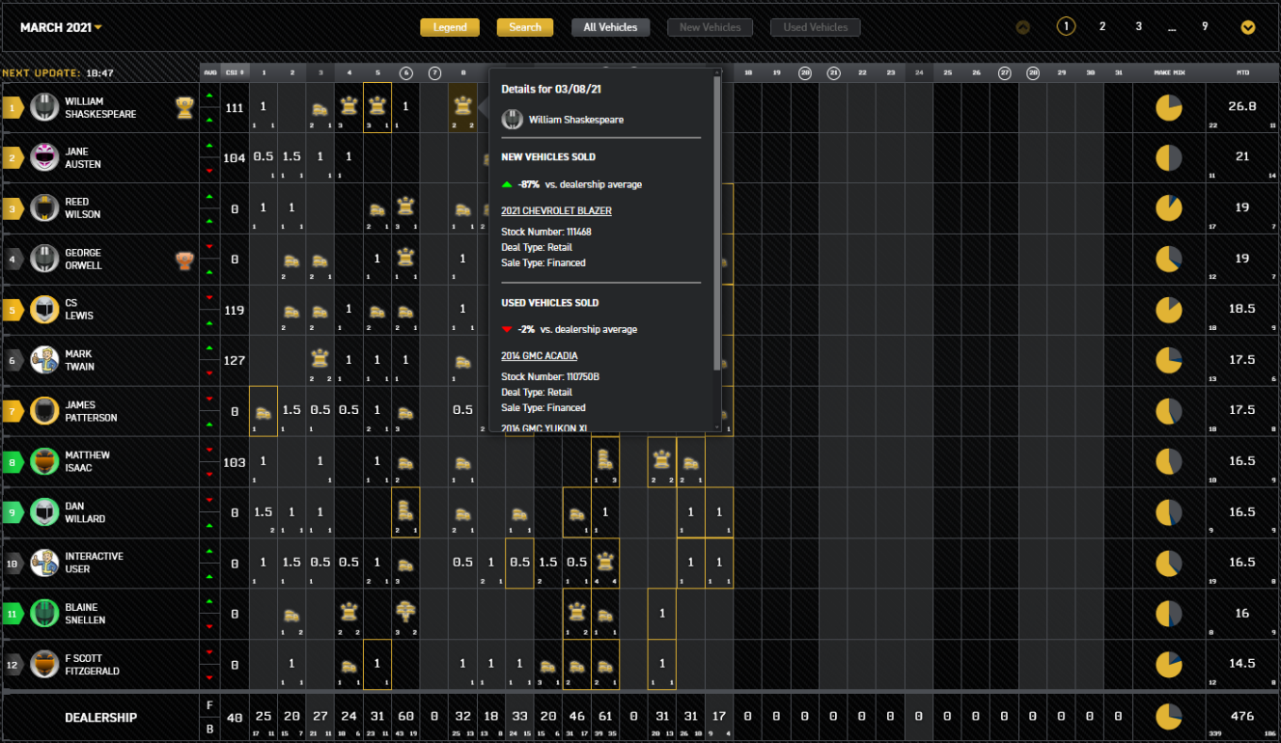Click William Shakespeare's gold trophy icon

(183, 107)
